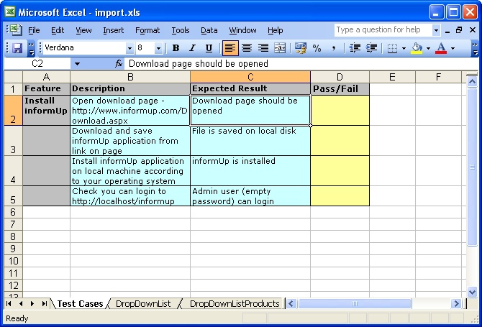The image size is (482, 327).
Task: Open Font Color dropdown arrow
Action: point(453,49)
